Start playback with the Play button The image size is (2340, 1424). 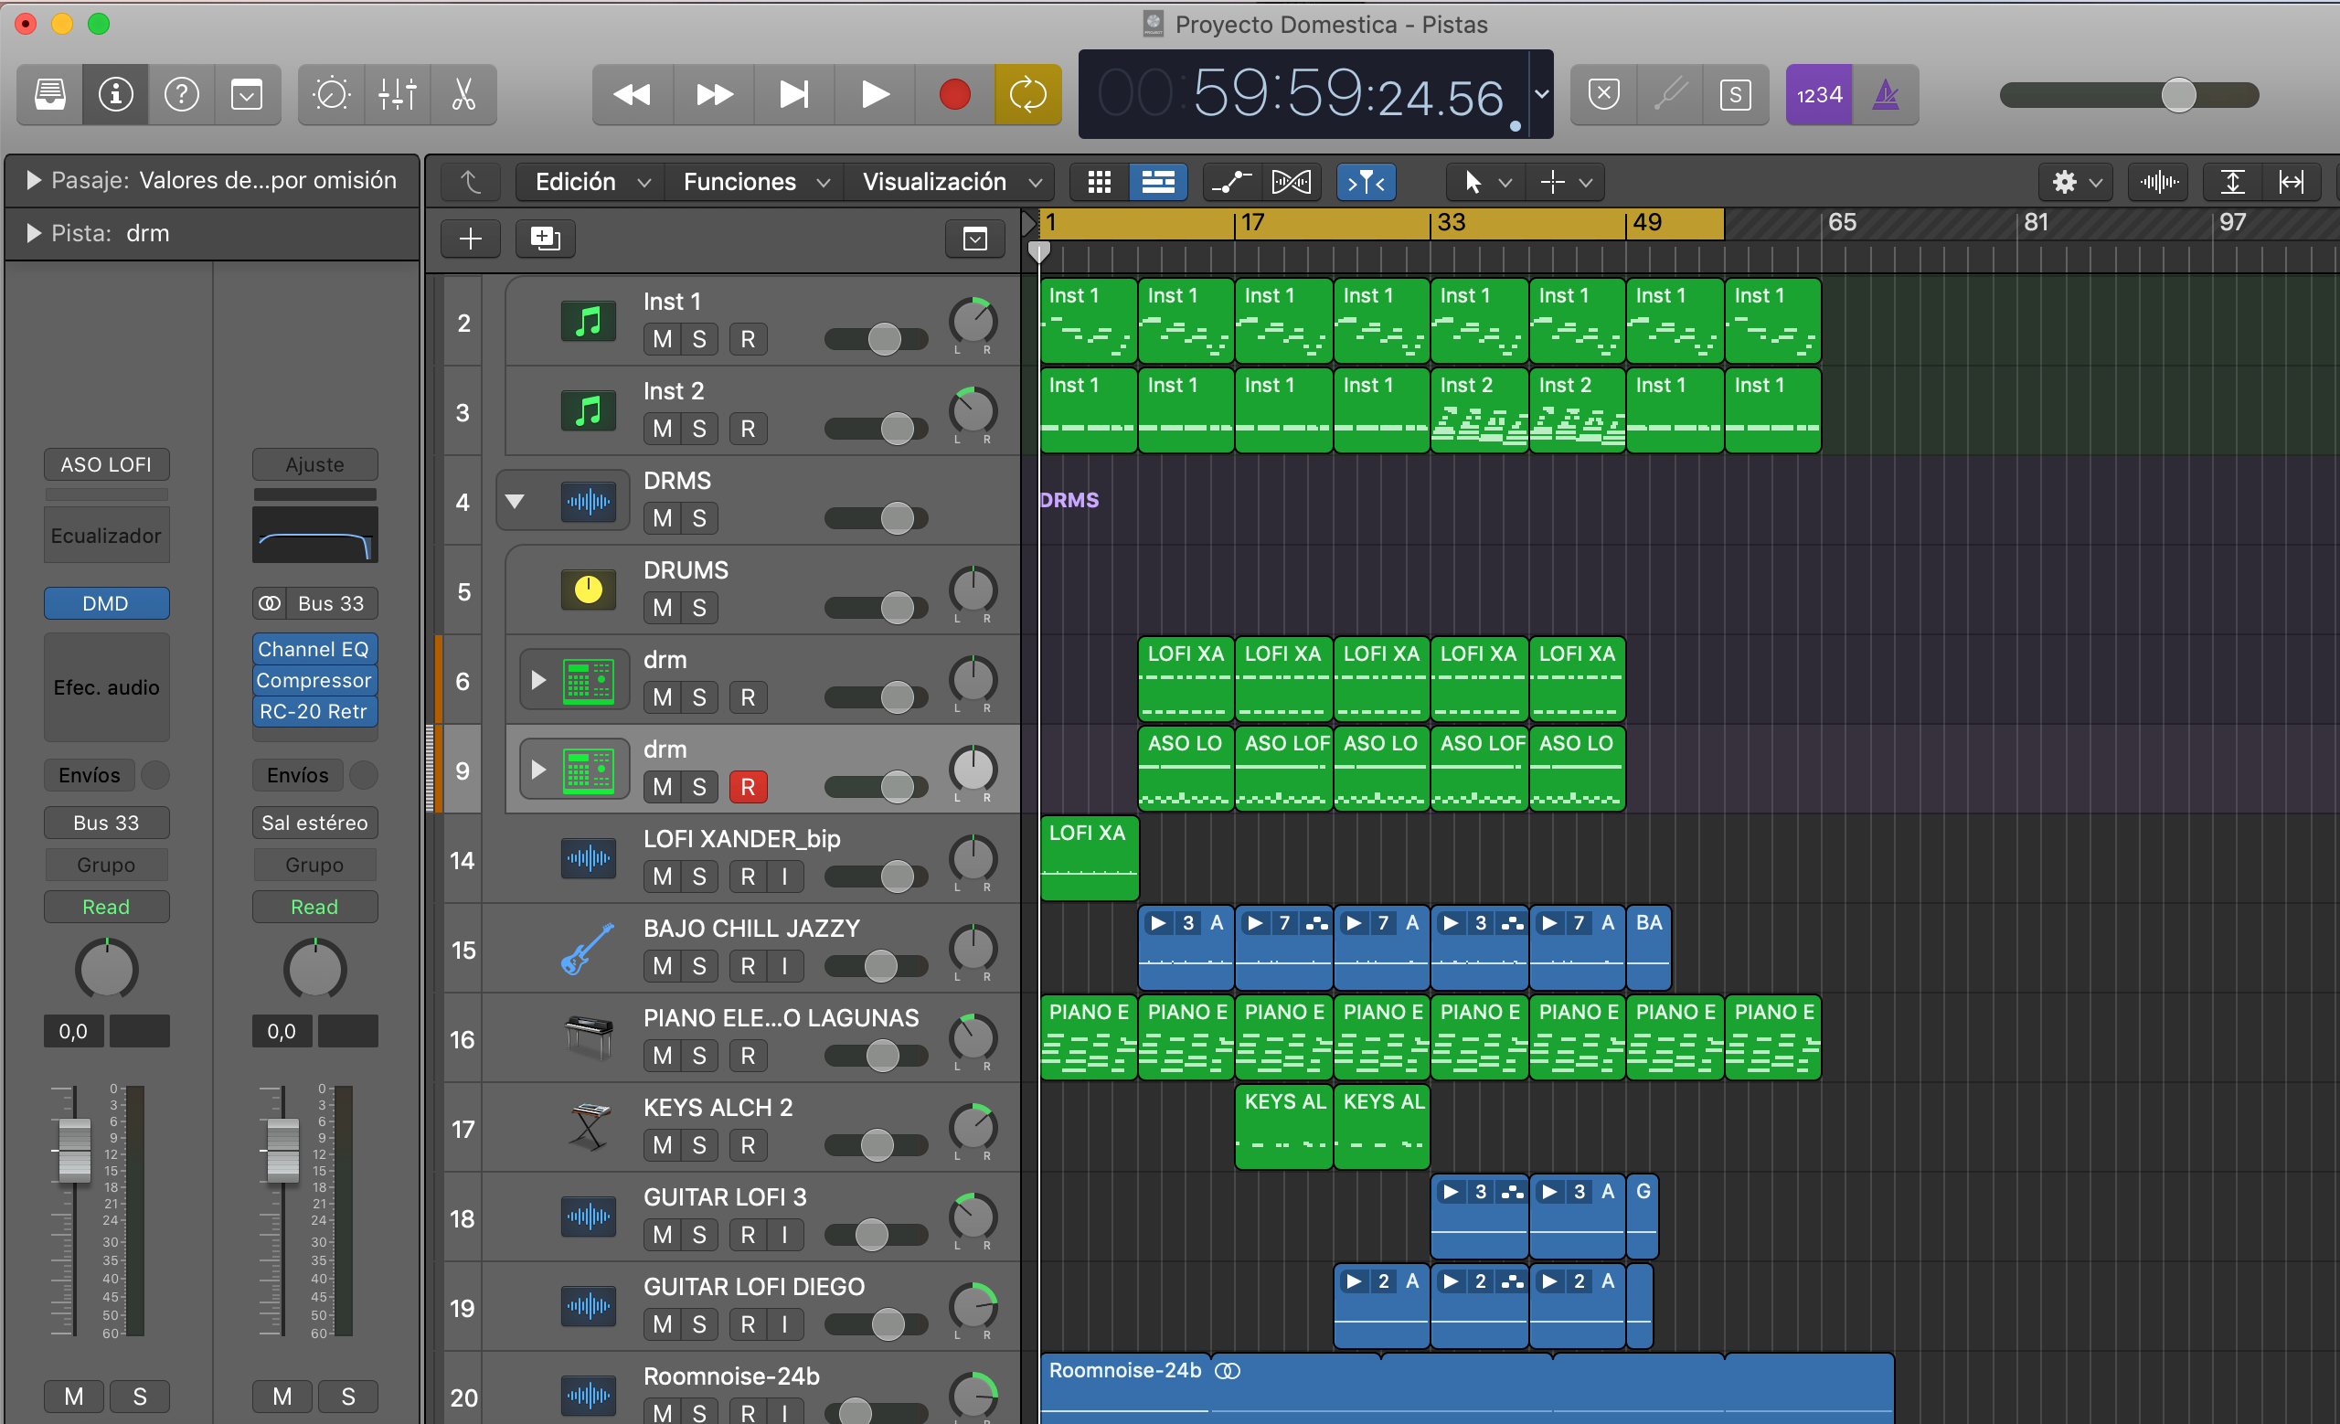[x=875, y=95]
